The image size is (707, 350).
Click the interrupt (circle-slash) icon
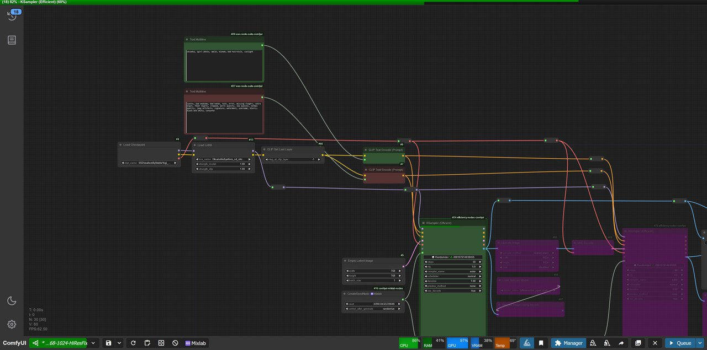coord(175,343)
